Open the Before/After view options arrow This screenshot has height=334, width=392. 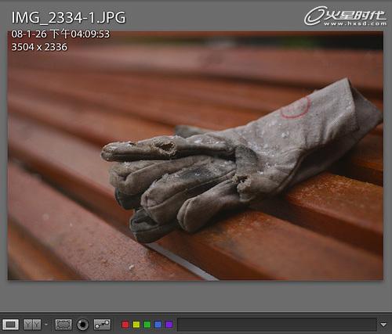click(46, 325)
